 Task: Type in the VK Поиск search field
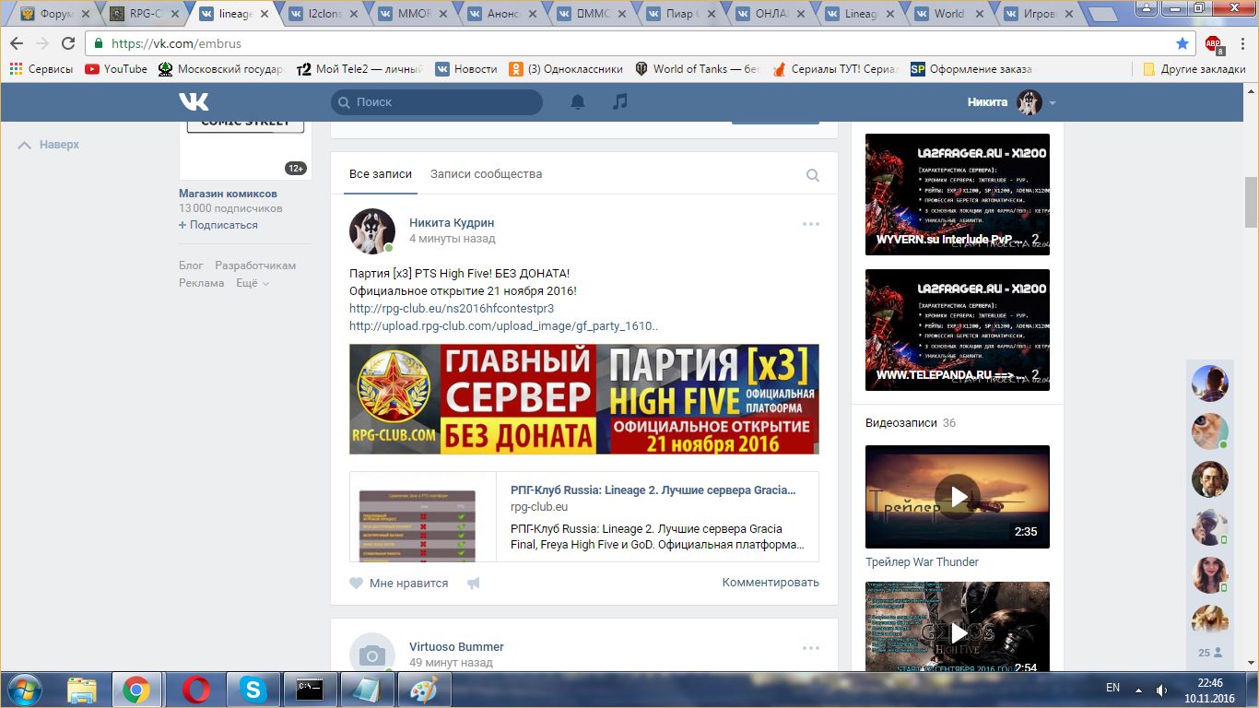tap(442, 102)
